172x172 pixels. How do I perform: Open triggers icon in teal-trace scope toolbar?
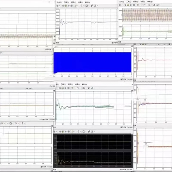[x=89, y=88]
